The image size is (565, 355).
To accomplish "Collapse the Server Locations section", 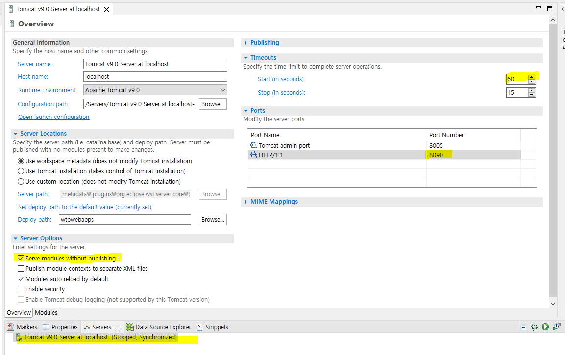I will point(15,134).
